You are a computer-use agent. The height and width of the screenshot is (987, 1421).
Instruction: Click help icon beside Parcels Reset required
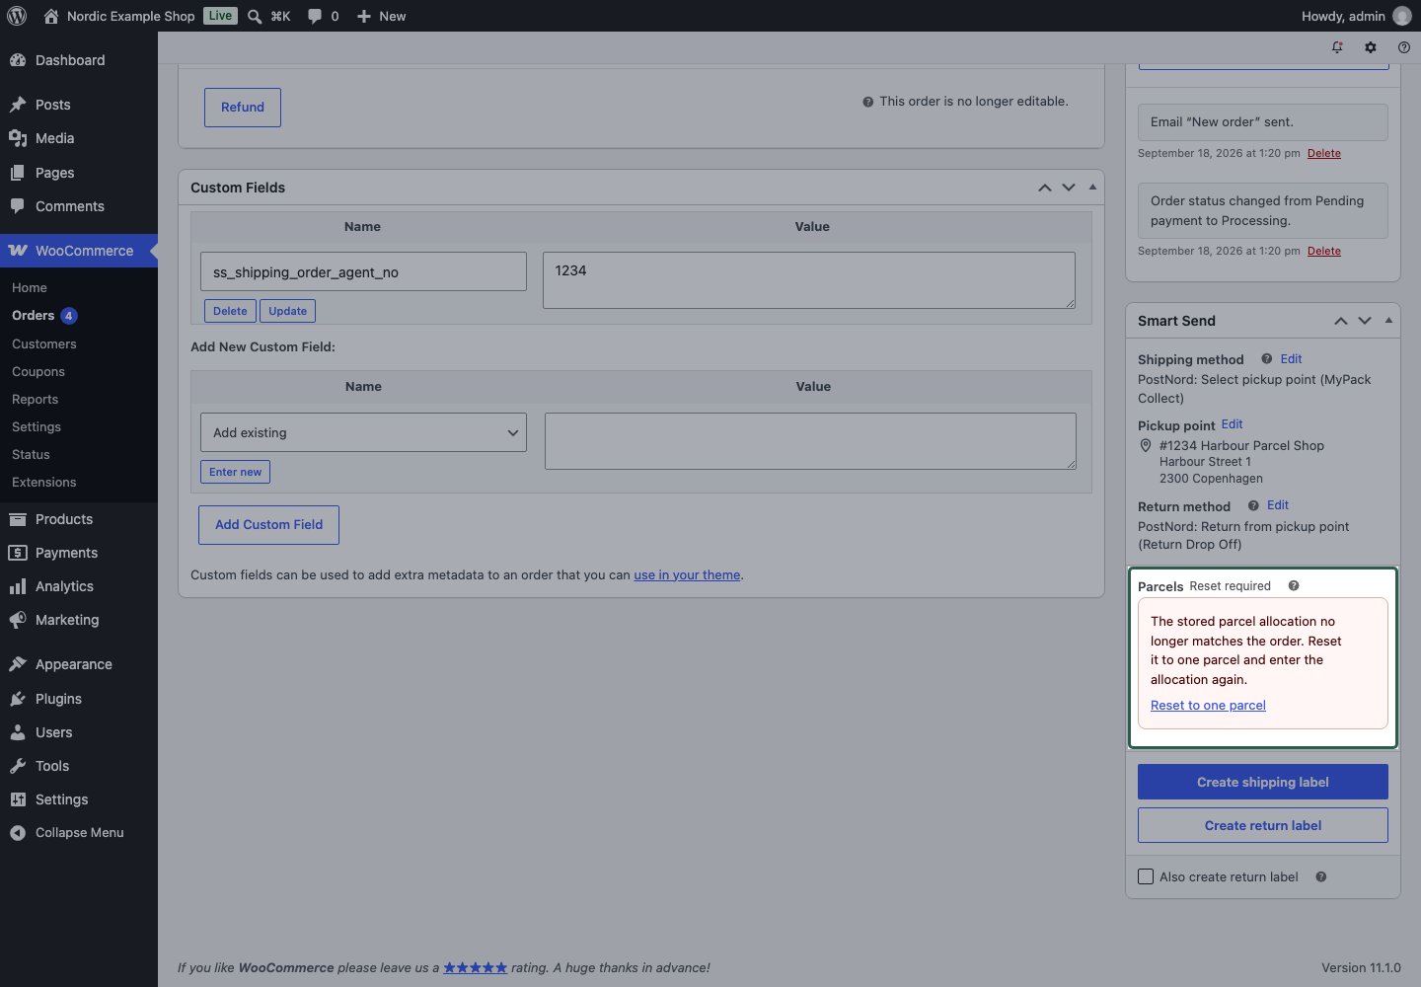coord(1294,586)
